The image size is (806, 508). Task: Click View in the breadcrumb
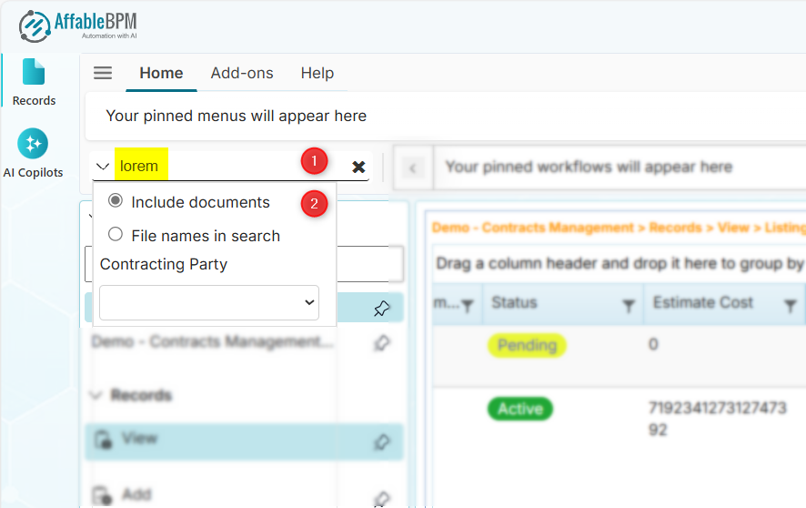733,228
